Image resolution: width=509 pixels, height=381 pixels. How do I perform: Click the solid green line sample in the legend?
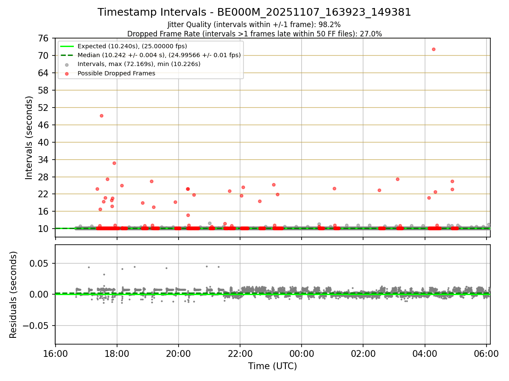pos(67,46)
